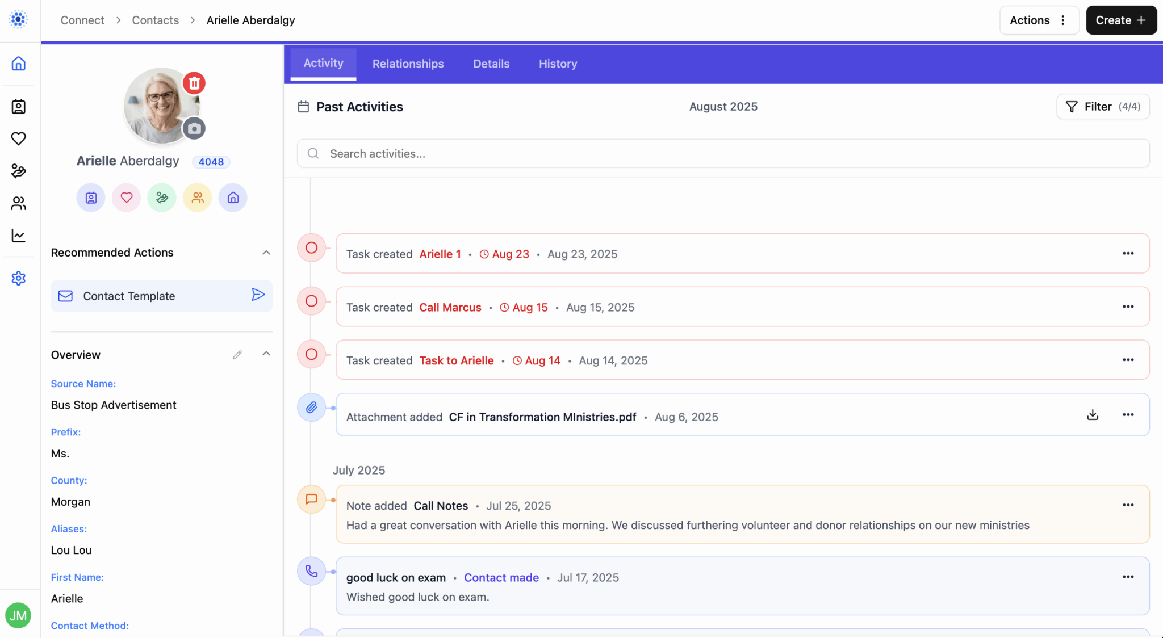Toggle the Arielle 1 task complete circle

coord(311,247)
